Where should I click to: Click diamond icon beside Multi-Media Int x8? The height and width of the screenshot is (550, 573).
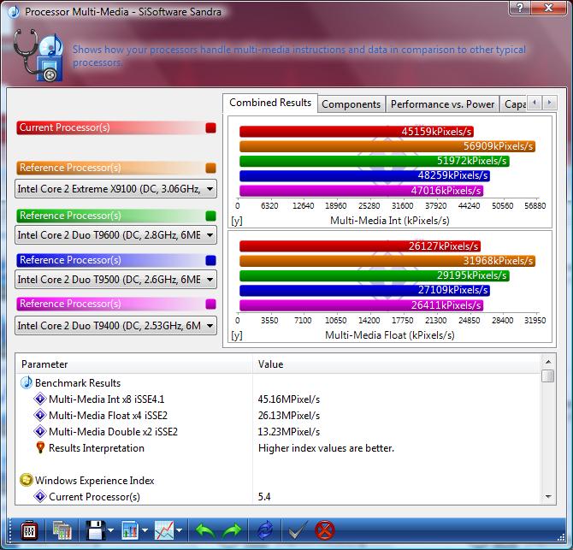[x=40, y=399]
